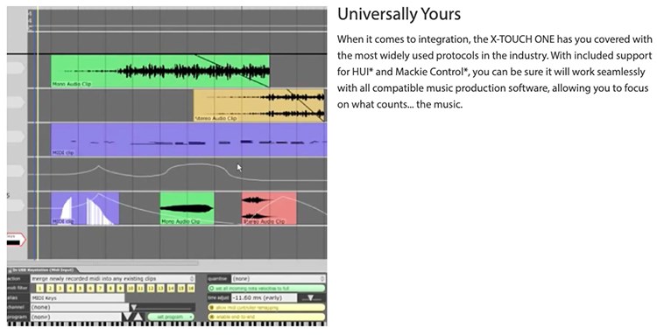This screenshot has width=657, height=335.
Task: Click the channel slider triangle handle
Action: [x=134, y=307]
